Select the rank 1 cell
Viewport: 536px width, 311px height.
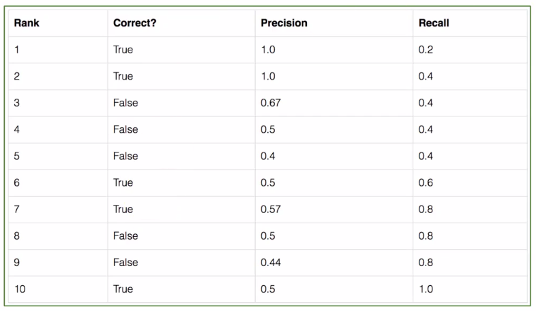[x=17, y=50]
